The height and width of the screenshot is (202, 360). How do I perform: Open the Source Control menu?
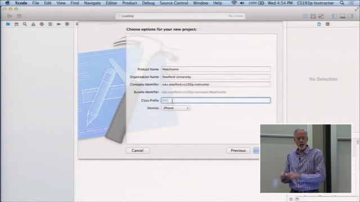pos(174,3)
